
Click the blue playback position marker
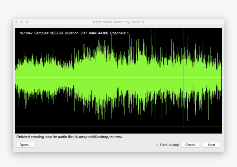184,78
